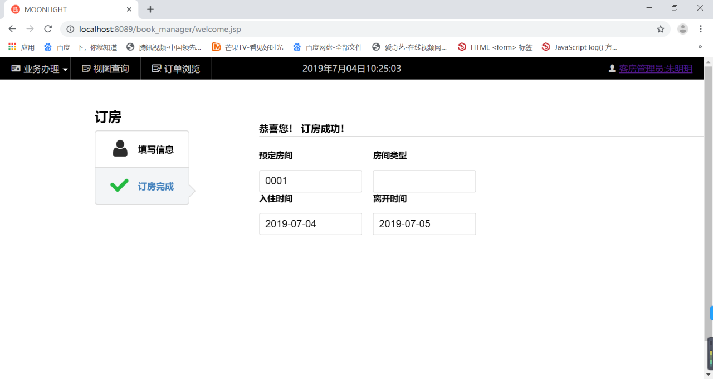Screen dimensions: 713x379
Task: Select the 填写信息 step tab
Action: [x=142, y=149]
